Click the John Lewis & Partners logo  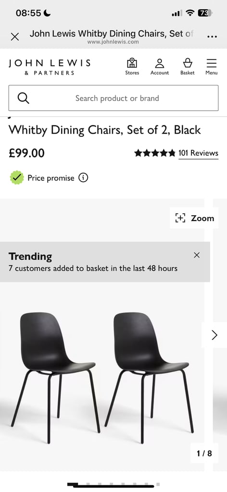coord(50,67)
